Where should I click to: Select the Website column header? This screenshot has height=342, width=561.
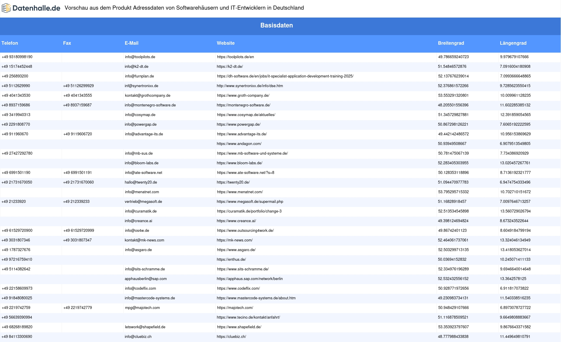[226, 43]
